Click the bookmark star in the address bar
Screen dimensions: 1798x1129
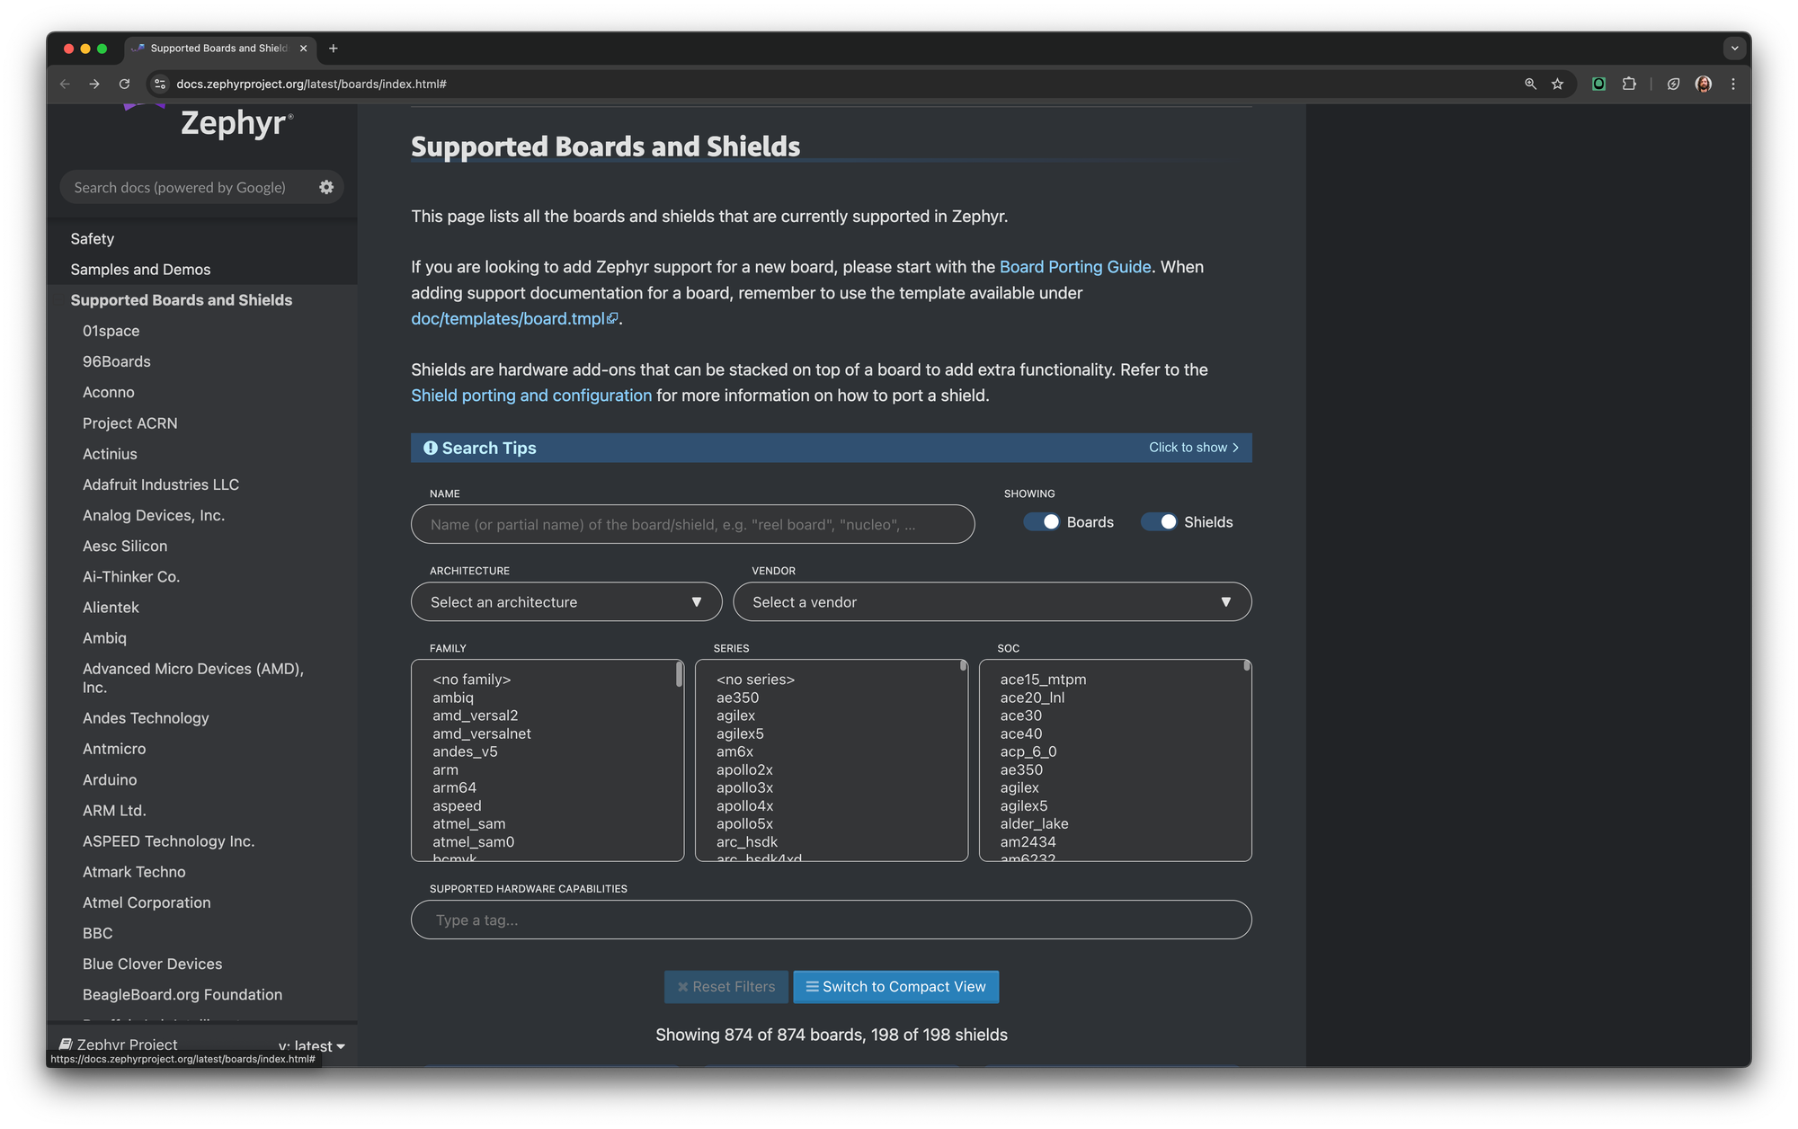1556,84
